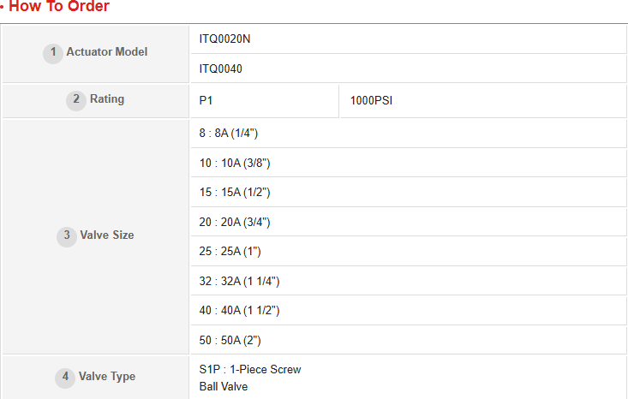Screen dimensions: 628x399
Task: Click the P1 rating cell
Action: click(x=206, y=101)
